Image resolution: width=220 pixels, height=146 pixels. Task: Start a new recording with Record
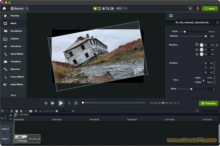[x=17, y=9]
